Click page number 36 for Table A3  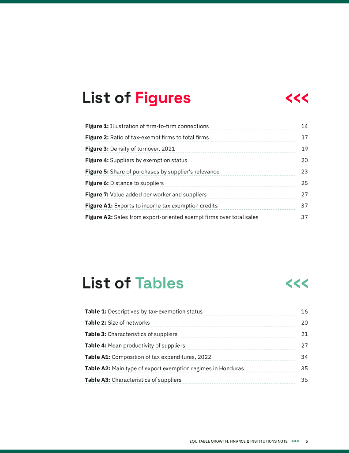[x=304, y=380]
